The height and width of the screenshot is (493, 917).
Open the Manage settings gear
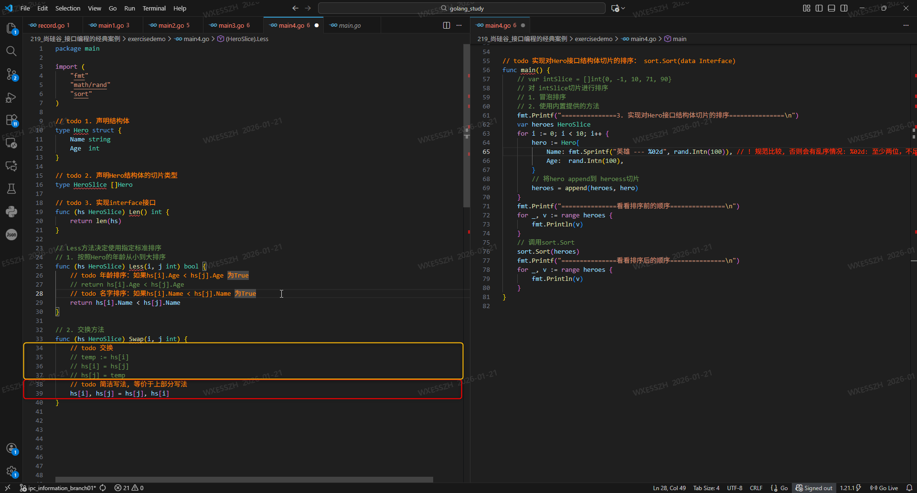11,472
